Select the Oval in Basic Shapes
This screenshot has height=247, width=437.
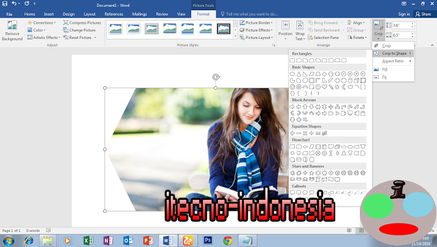292,74
